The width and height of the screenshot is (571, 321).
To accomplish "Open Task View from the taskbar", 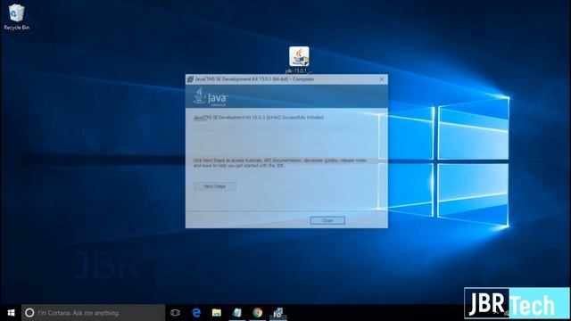I will point(175,313).
